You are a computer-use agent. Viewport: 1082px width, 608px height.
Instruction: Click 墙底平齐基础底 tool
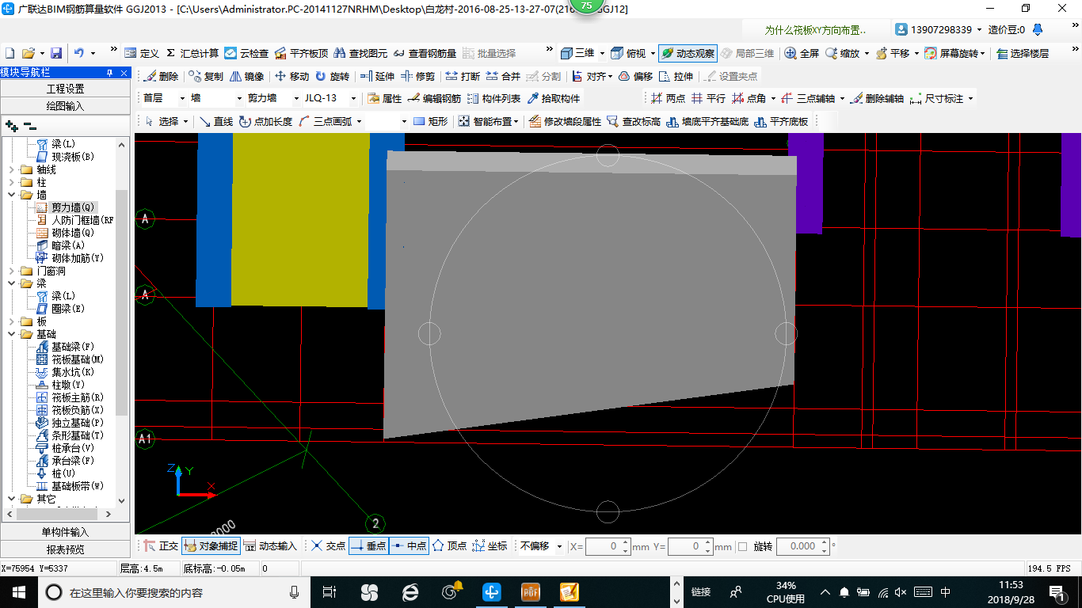[707, 121]
